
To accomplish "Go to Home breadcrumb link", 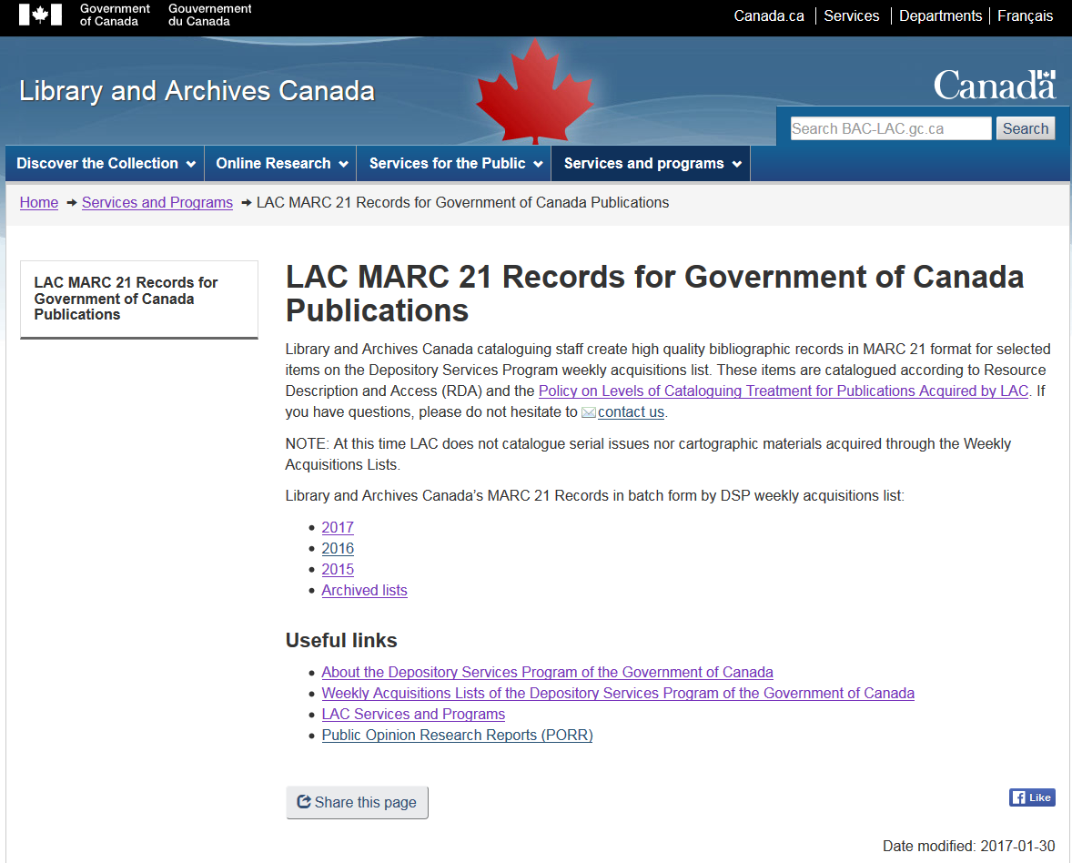I will (39, 202).
